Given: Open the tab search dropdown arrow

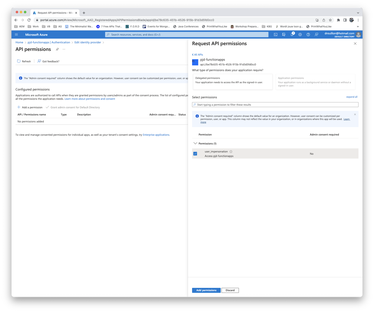Looking at the screenshot, I should coord(358,13).
